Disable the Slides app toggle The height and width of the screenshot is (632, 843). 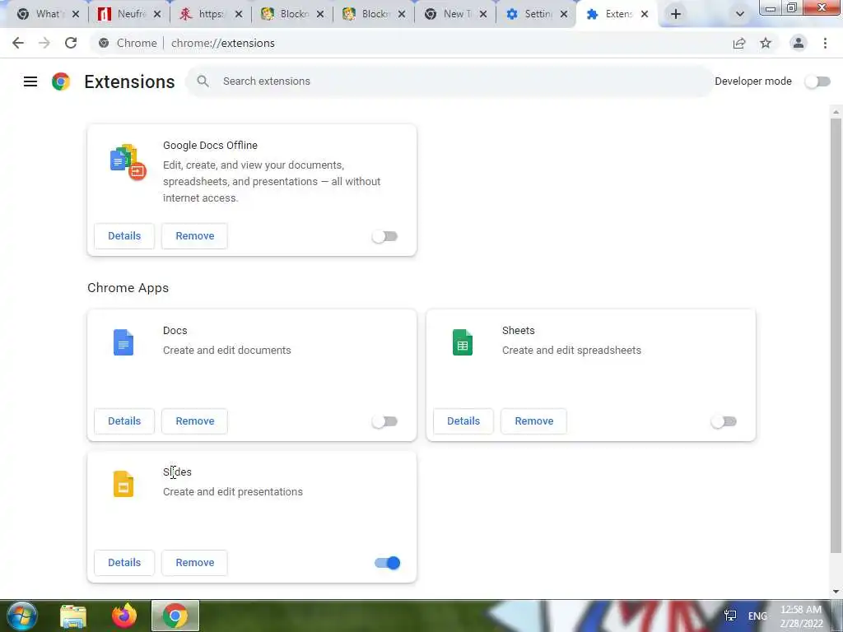(x=388, y=563)
